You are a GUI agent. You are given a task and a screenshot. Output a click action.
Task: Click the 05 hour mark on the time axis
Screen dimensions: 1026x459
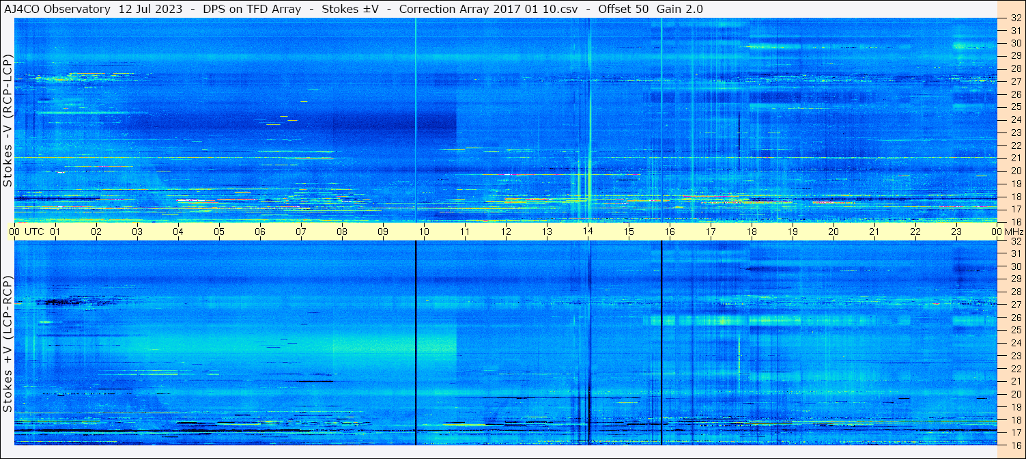pos(219,232)
